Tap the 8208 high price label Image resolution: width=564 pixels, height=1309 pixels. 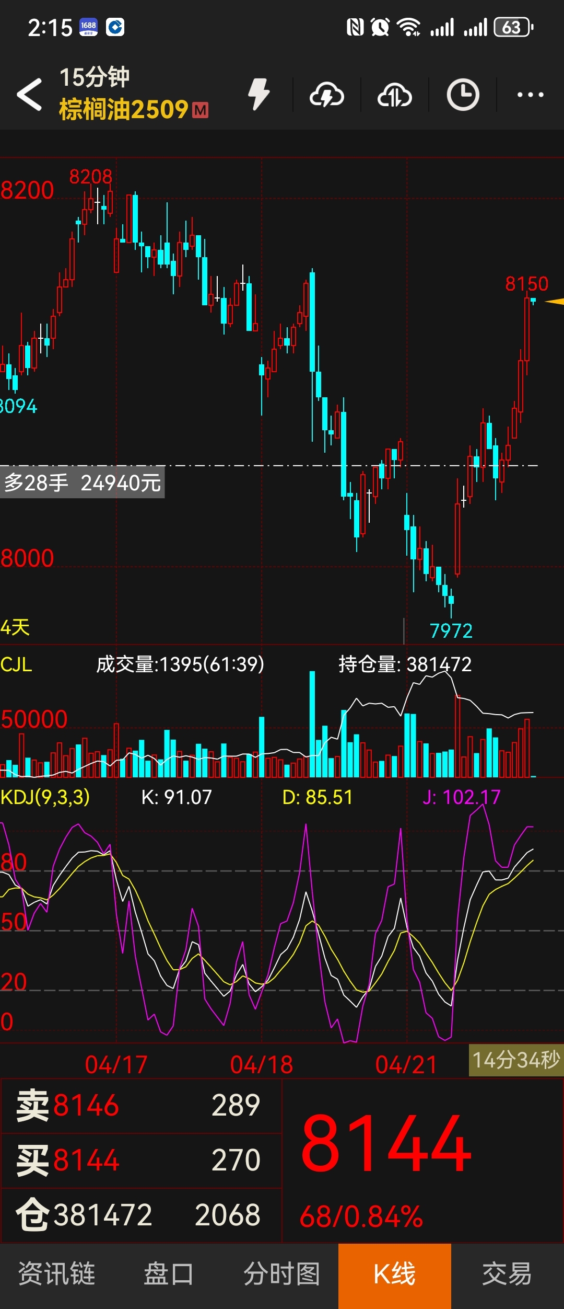(x=91, y=177)
